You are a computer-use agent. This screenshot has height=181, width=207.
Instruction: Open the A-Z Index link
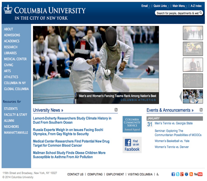point(196,6)
